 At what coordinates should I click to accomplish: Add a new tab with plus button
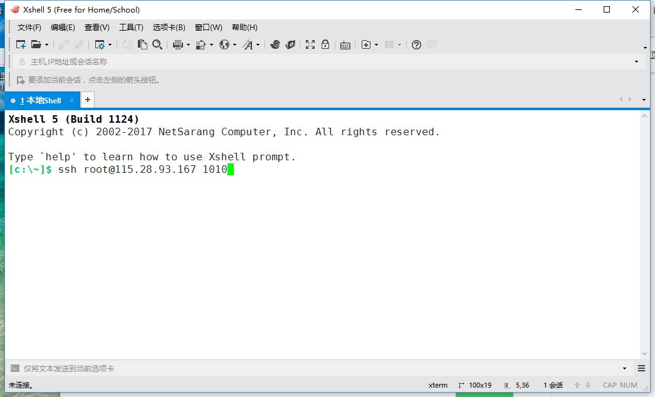pyautogui.click(x=88, y=100)
